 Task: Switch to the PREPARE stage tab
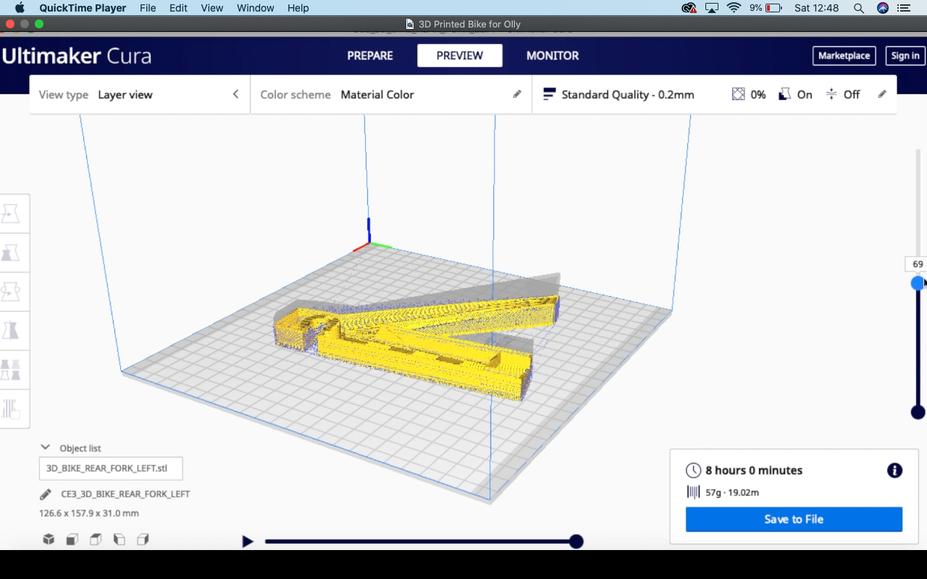[x=370, y=56]
